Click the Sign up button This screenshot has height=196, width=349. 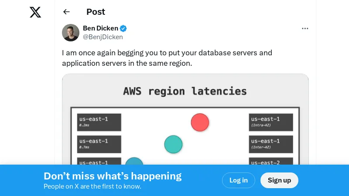point(279,180)
